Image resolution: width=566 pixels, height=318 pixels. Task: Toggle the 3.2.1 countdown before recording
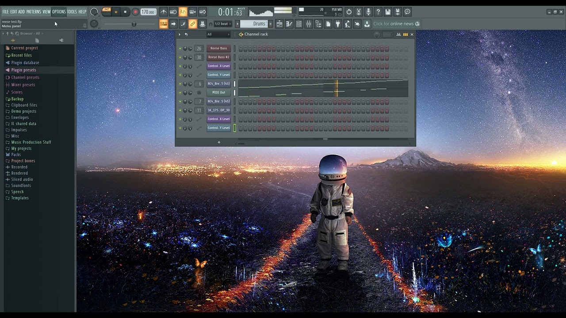click(x=183, y=12)
